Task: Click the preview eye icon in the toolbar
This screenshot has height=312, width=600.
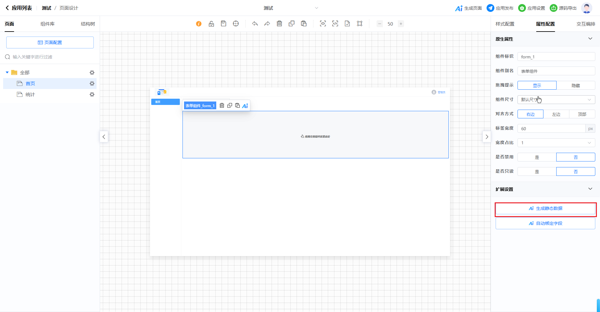Action: (323, 24)
